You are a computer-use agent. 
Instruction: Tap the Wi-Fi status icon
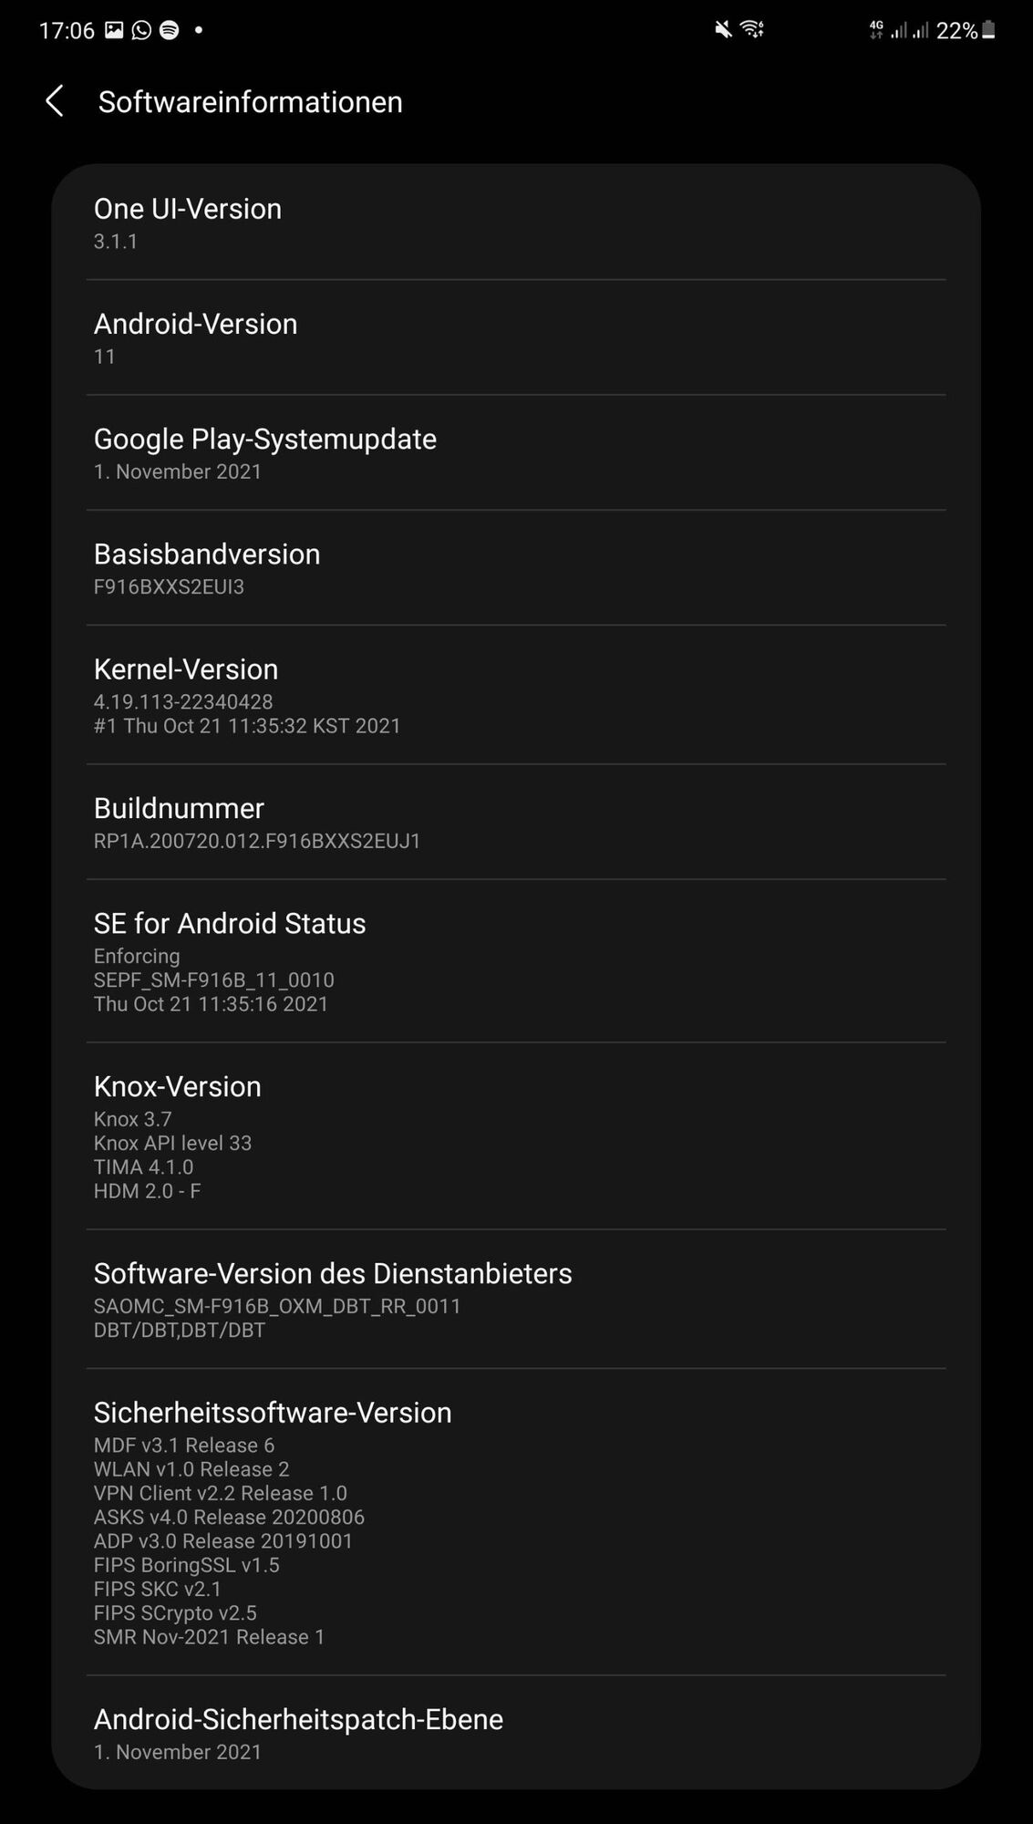pos(752,30)
